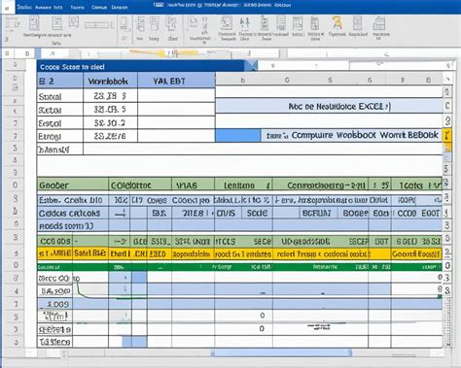Select the 'T.3.Siece' cell in the bottom row

pos(54,342)
